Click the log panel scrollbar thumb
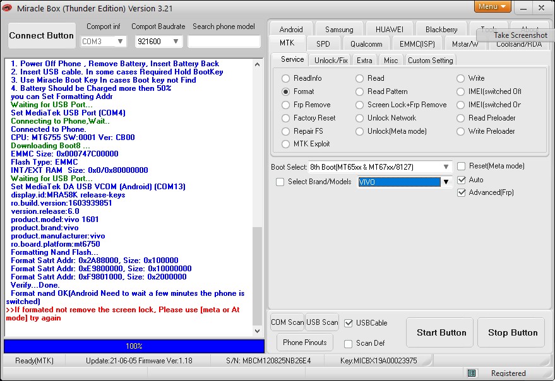The height and width of the screenshot is (381, 555). click(x=258, y=276)
